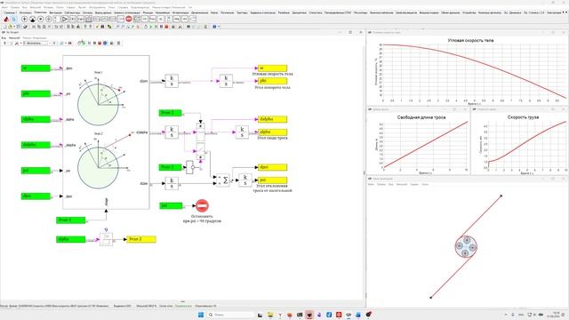Select the k/s integrator connected to the ddpsi output
The height and width of the screenshot is (320, 569).
pos(172,183)
